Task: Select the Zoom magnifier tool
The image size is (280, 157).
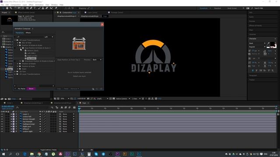Action: (x=11, y=8)
